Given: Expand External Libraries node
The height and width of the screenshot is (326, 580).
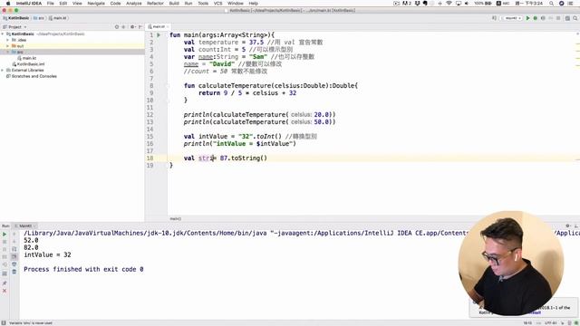Looking at the screenshot, I should 3,71.
